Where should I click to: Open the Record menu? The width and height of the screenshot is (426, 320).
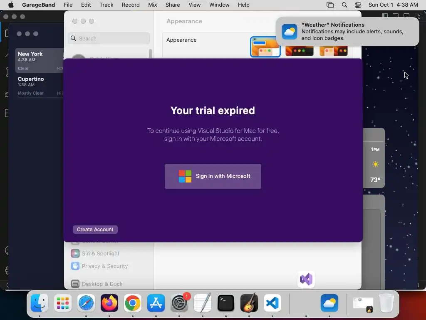[x=131, y=5]
